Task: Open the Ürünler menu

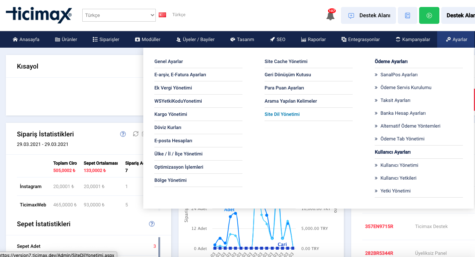Action: pyautogui.click(x=66, y=39)
